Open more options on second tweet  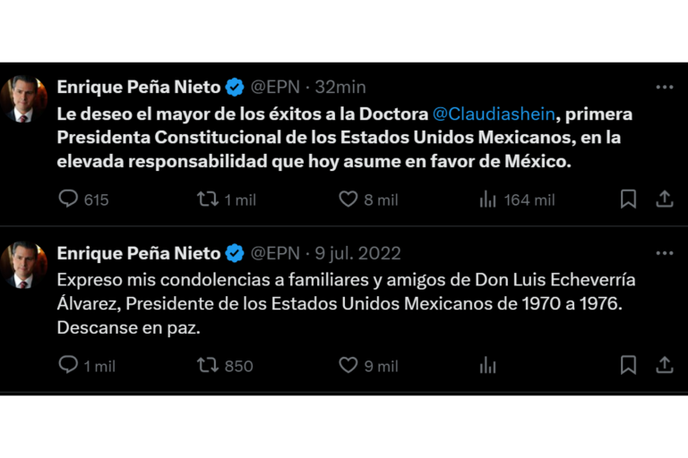point(664,253)
